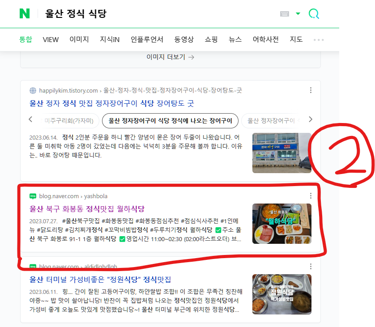Click 이미지 더보기 link
The image size is (375, 327).
coord(170,57)
